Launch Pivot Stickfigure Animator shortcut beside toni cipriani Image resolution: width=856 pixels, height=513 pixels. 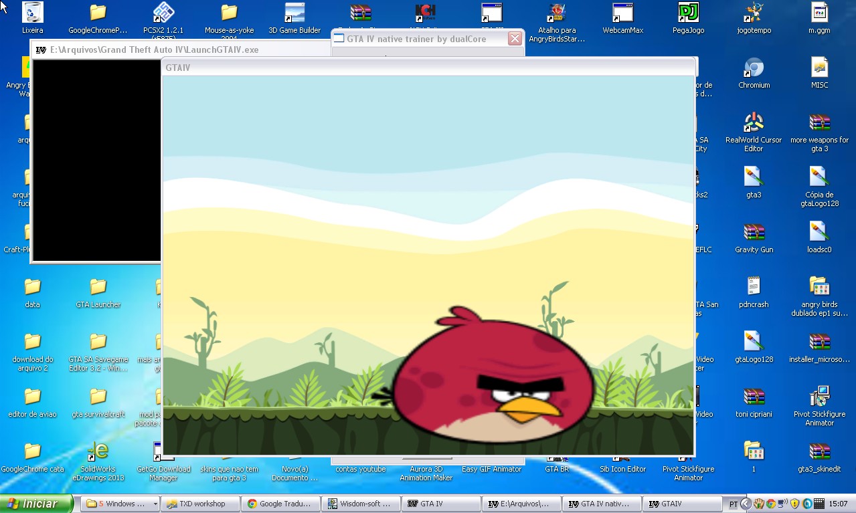tap(819, 397)
